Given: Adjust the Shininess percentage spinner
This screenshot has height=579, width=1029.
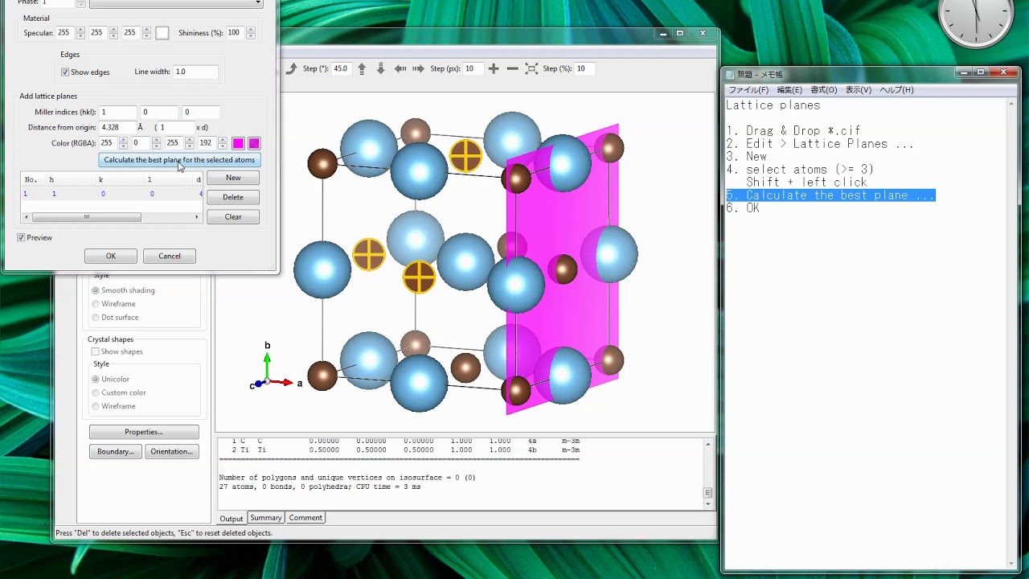Looking at the screenshot, I should [251, 33].
